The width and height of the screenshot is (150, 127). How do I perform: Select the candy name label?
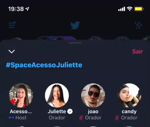(x=129, y=112)
